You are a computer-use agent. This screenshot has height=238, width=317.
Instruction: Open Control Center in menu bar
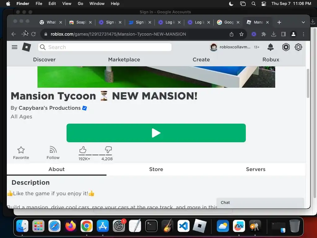[x=264, y=4]
